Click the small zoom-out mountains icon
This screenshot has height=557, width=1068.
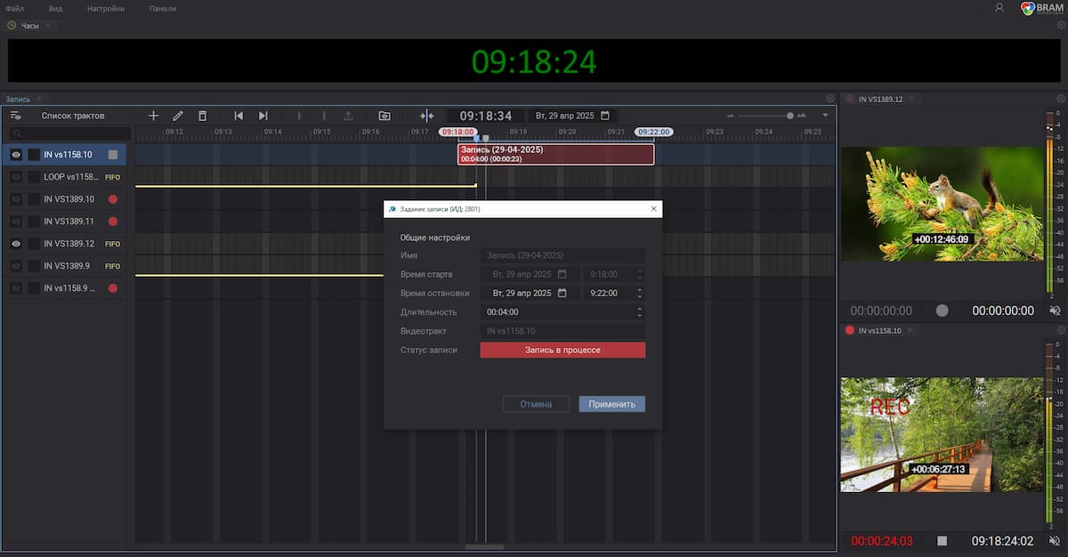coord(731,116)
